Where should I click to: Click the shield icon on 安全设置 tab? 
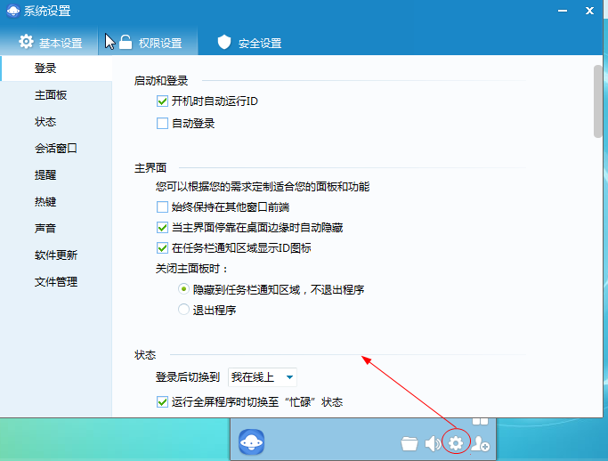coord(224,42)
